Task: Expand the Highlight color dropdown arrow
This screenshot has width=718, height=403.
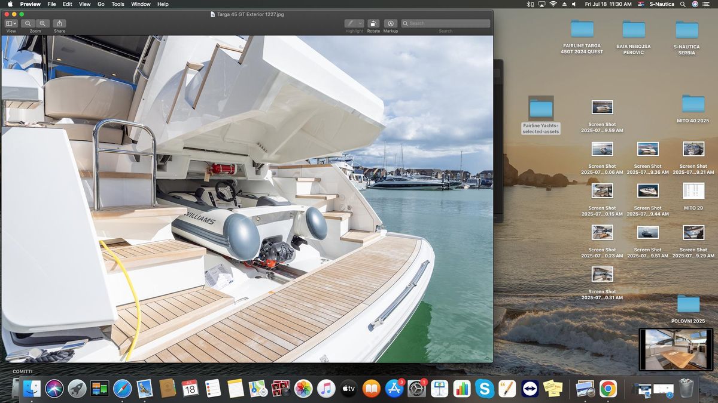Action: coord(360,23)
